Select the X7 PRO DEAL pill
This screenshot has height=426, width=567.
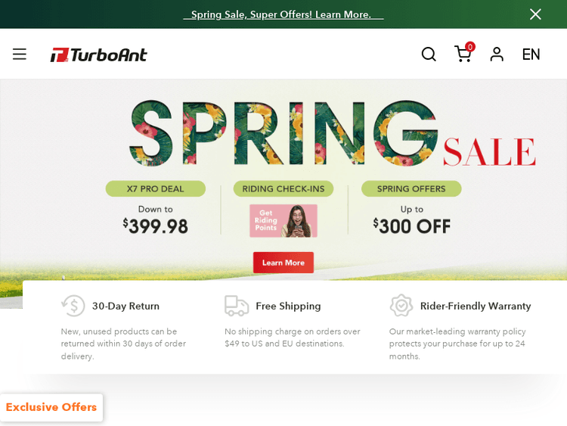pyautogui.click(x=156, y=188)
